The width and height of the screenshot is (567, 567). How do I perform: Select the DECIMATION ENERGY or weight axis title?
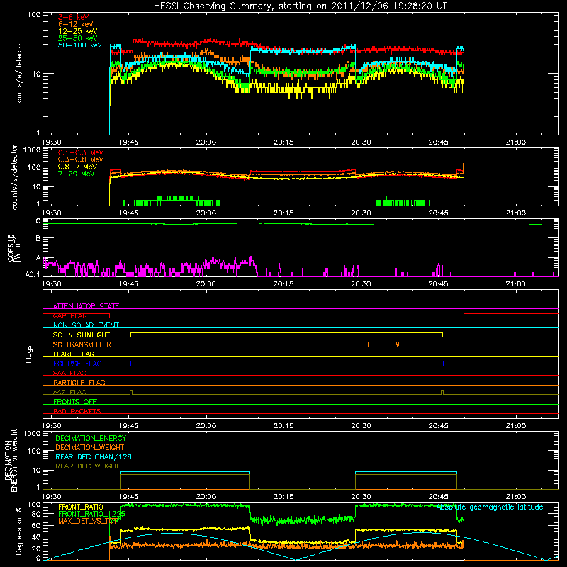[11, 460]
